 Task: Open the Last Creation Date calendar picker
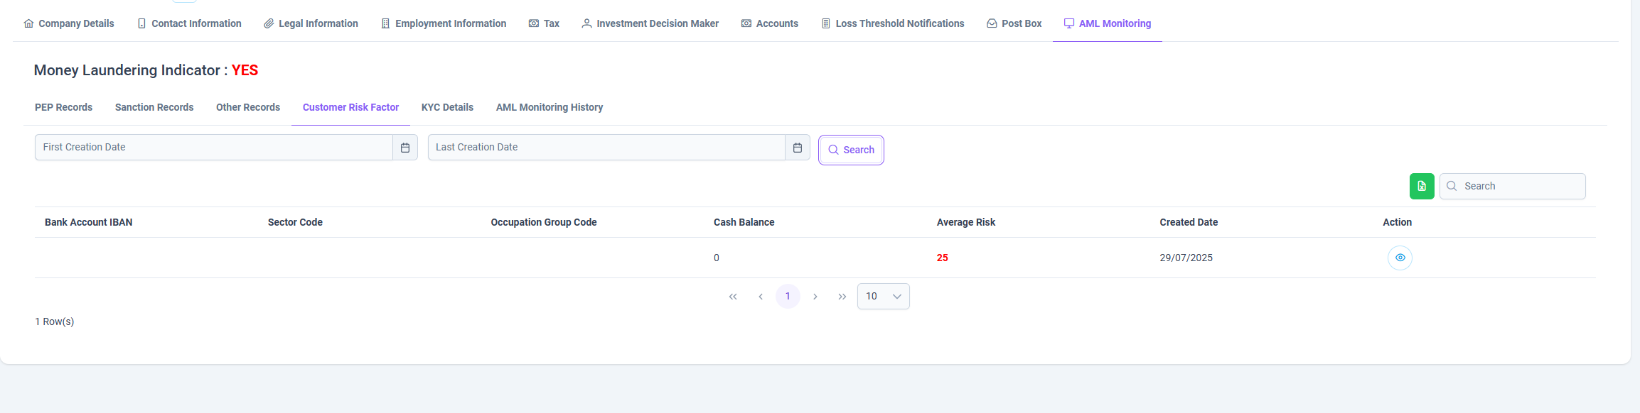click(x=798, y=148)
